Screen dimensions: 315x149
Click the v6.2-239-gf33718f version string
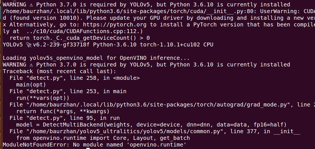pyautogui.click(x=61, y=45)
